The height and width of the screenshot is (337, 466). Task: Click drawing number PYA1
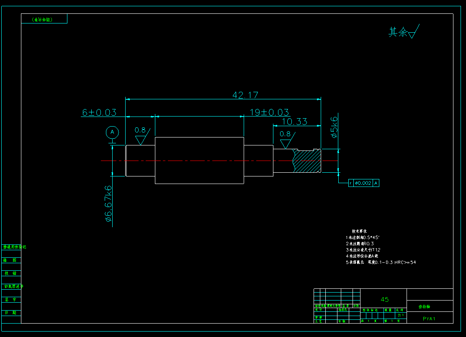coord(429,319)
